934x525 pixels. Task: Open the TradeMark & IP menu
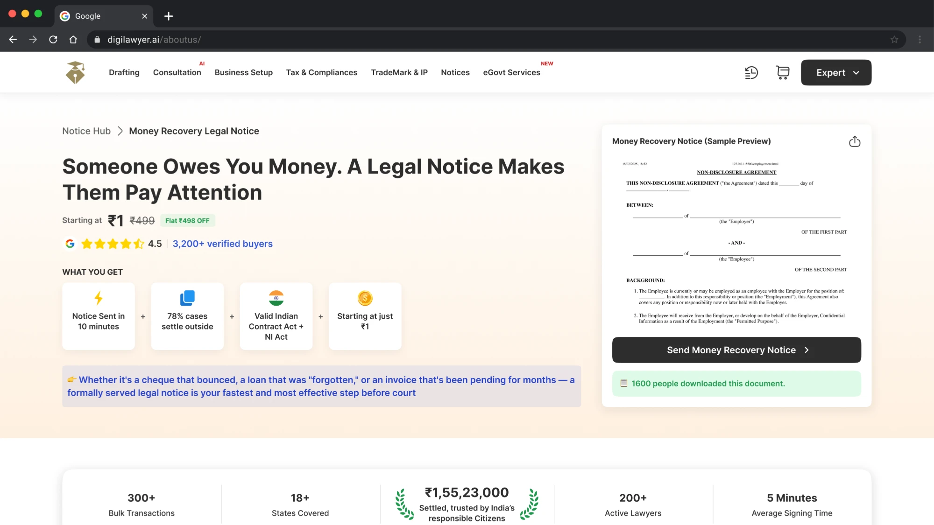pyautogui.click(x=399, y=73)
